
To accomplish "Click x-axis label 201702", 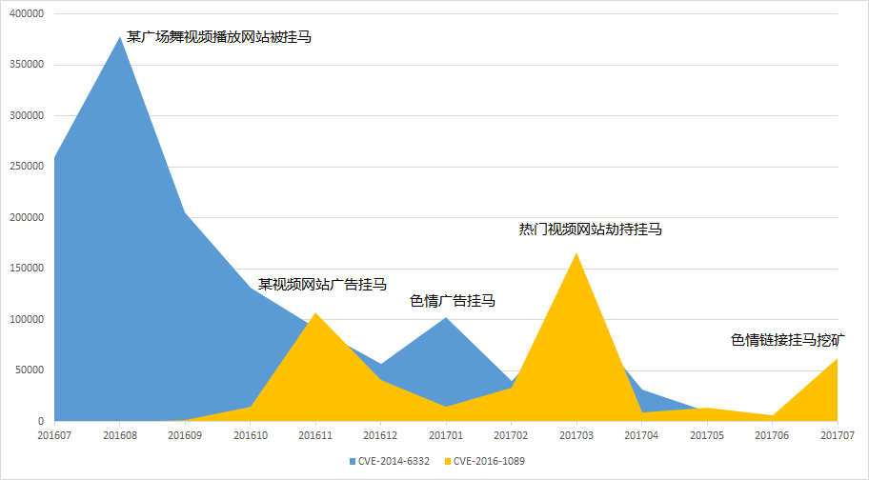I will coord(511,435).
